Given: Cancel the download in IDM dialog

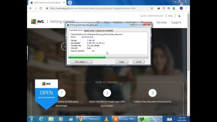Looking at the screenshot, I should [x=139, y=62].
